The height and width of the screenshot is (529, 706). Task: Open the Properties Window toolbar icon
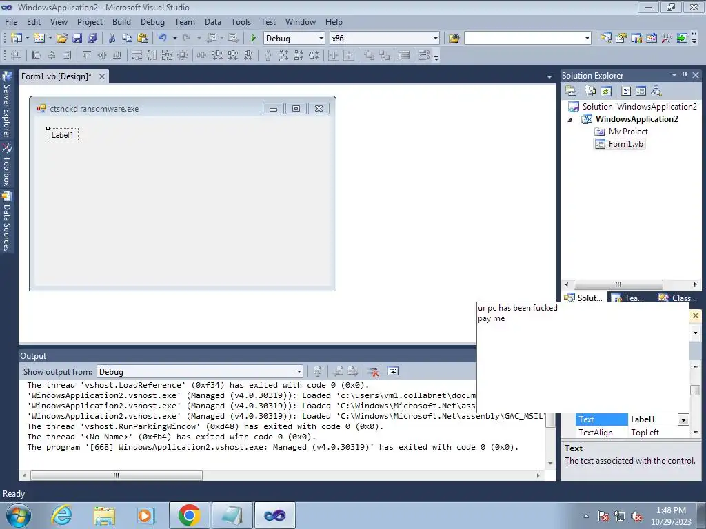click(x=621, y=39)
